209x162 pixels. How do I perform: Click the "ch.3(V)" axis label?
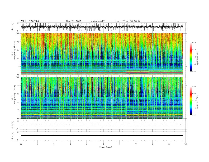click(x=13, y=125)
